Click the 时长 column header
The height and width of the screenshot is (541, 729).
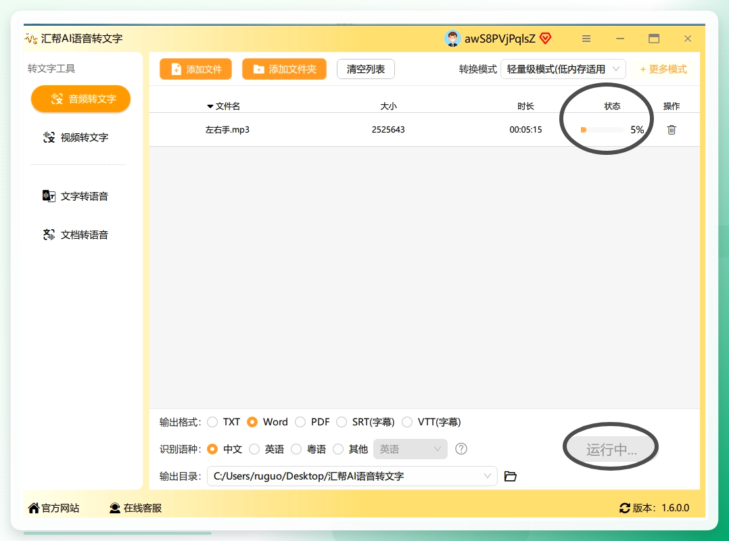click(x=525, y=106)
